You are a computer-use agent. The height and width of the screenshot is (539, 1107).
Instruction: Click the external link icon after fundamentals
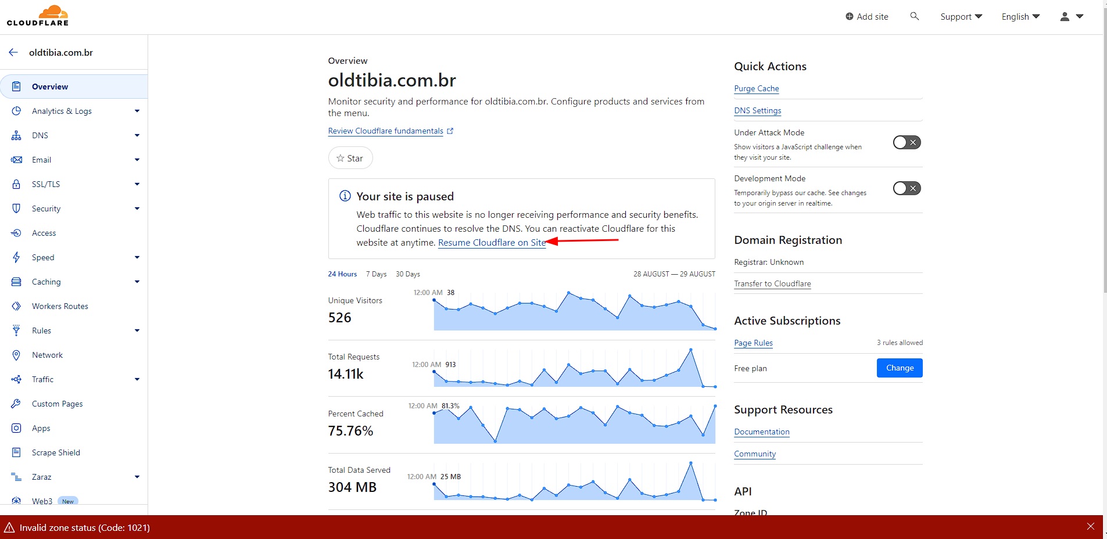(x=450, y=131)
